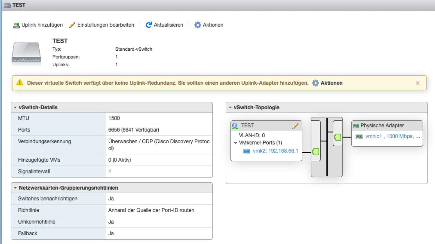435x244 pixels.
Task: Select the green port connector beside vmk2
Action: [316, 152]
